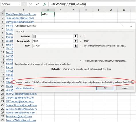Viewport: 136px width, 122px height.
Task: Open WilliamRedley@gmail.com email link
Action: tap(21, 109)
